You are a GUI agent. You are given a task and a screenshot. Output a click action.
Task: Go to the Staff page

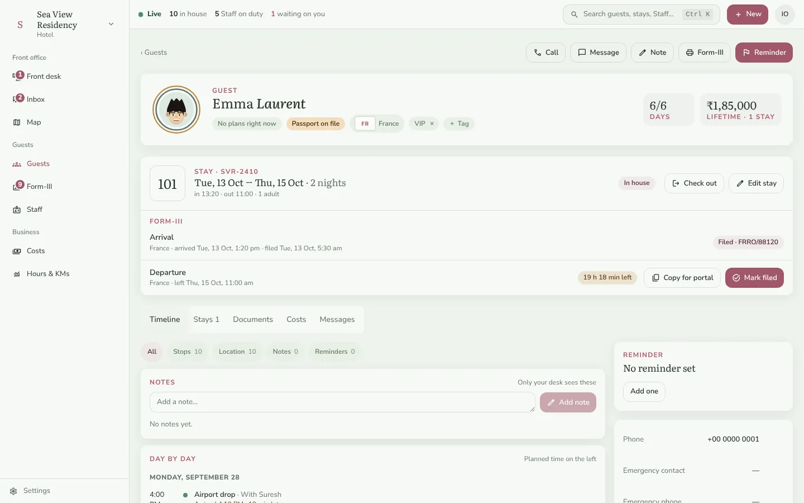[x=64, y=210]
